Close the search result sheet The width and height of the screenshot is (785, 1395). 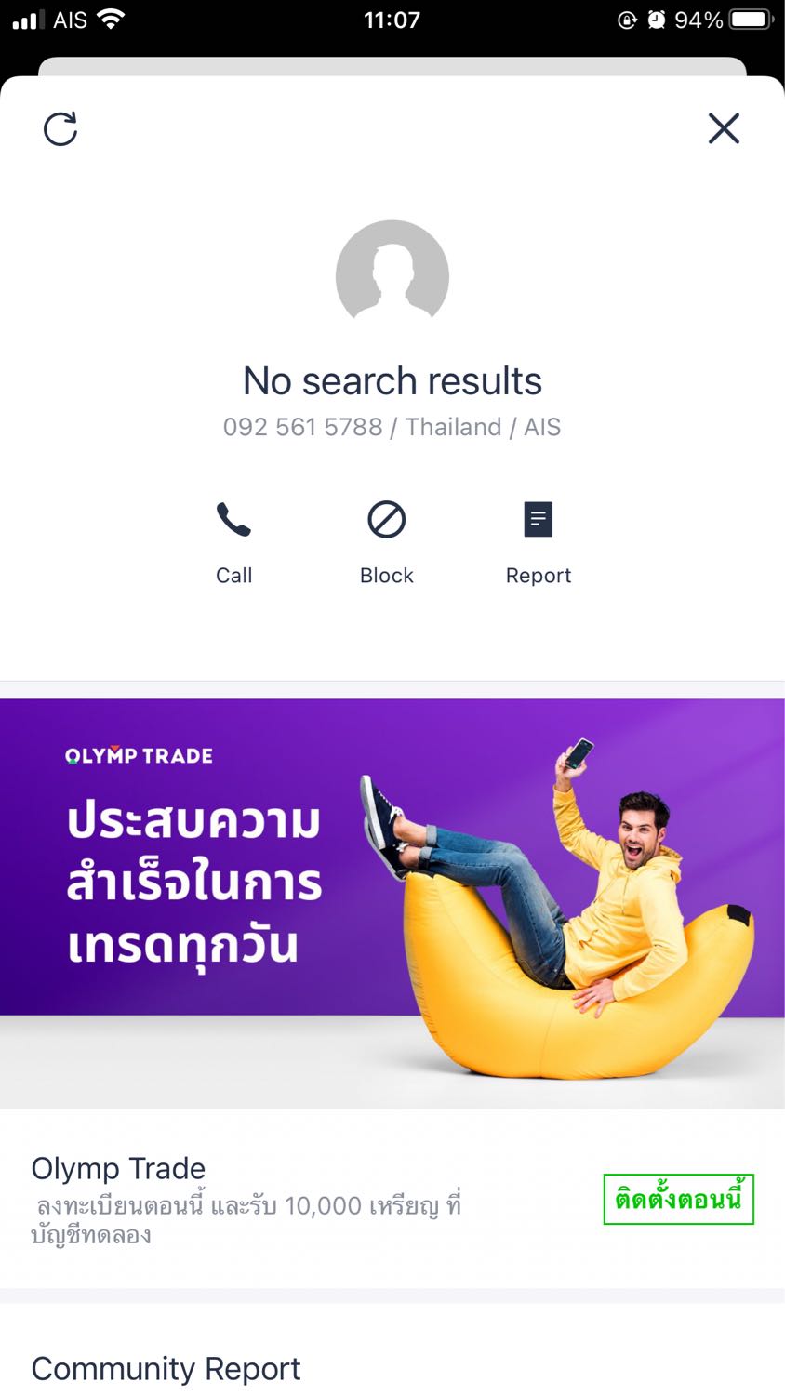[724, 128]
